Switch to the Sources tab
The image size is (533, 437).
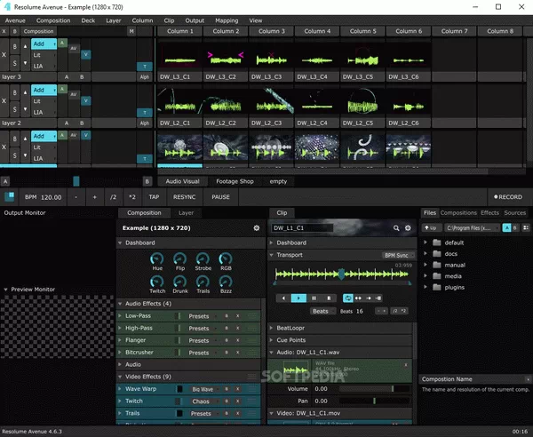tap(515, 213)
